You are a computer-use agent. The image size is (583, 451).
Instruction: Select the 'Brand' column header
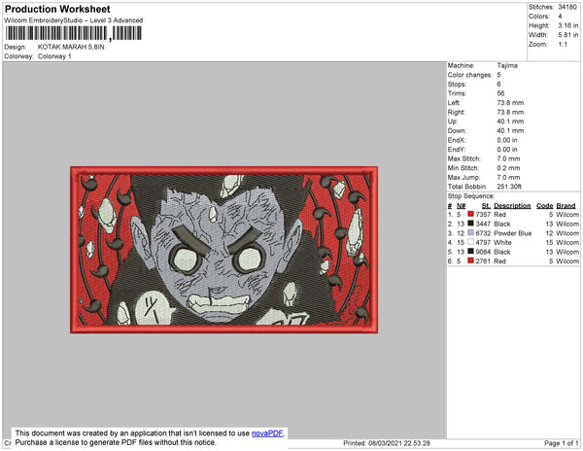click(566, 206)
